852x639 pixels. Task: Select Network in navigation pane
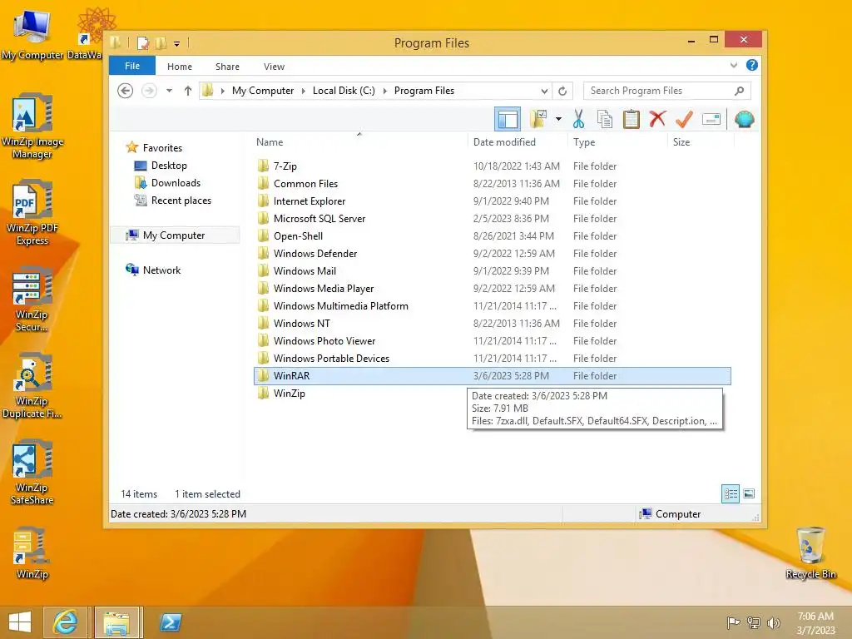click(x=161, y=270)
